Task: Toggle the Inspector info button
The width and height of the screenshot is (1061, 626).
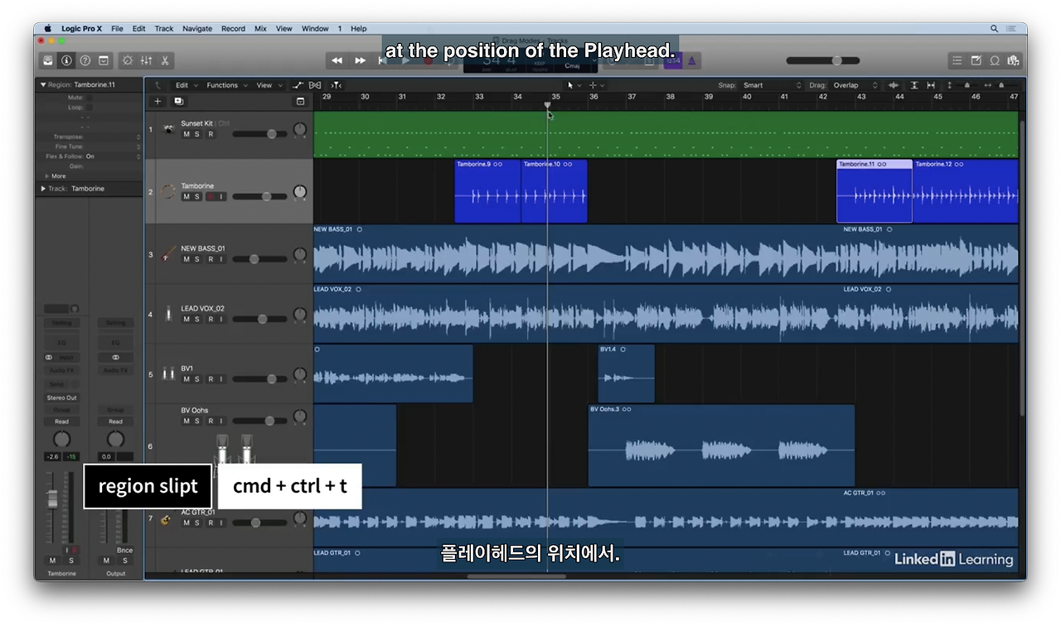Action: tap(66, 60)
